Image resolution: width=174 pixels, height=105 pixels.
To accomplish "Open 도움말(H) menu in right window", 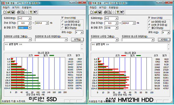I will 113,8.
